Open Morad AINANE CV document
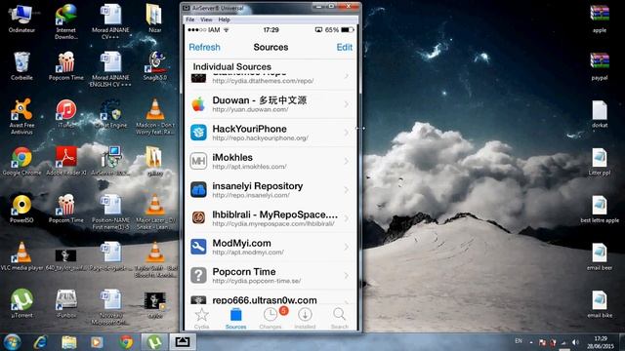This screenshot has height=351, width=625. click(110, 21)
